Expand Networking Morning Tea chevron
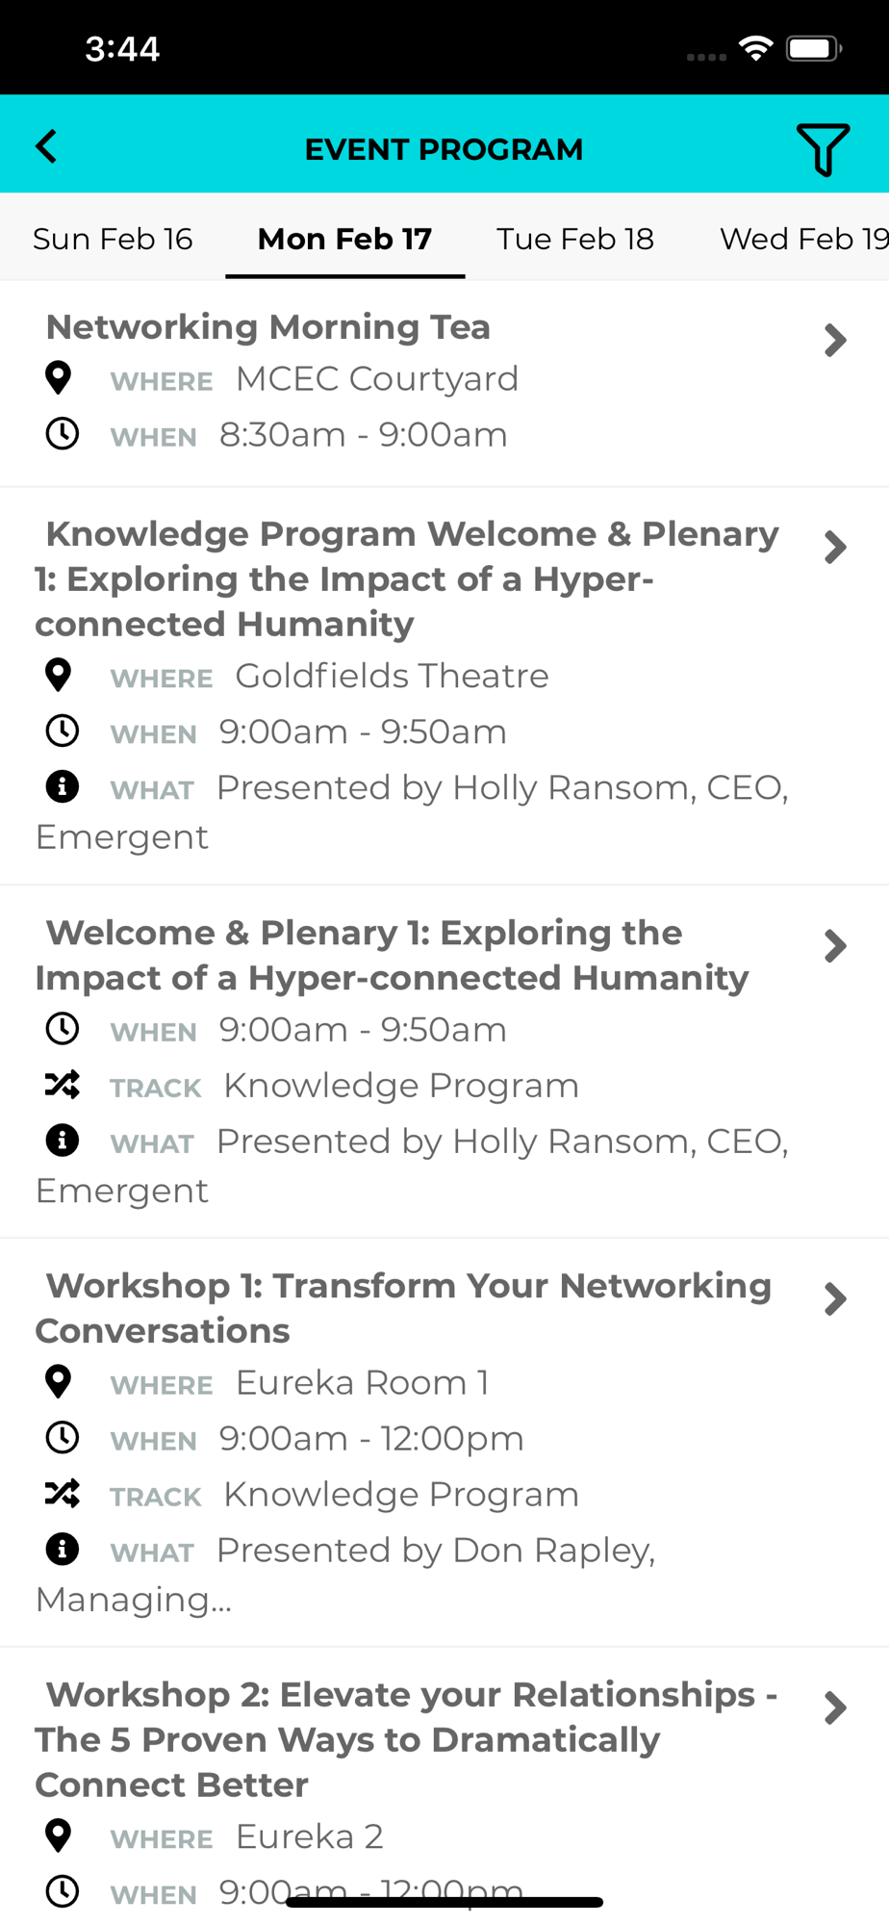The image size is (889, 1925). [835, 340]
